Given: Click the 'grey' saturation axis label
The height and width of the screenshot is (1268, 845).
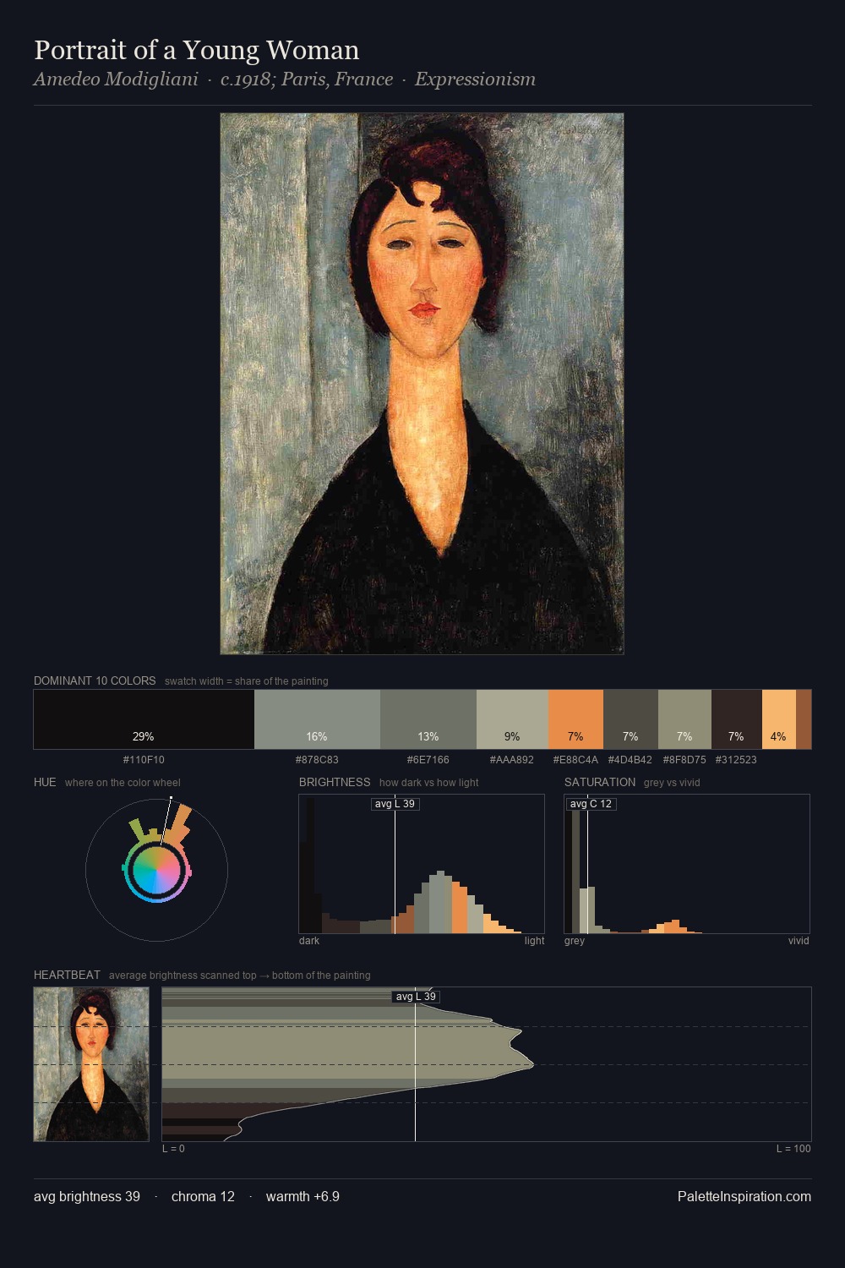Looking at the screenshot, I should tap(575, 941).
